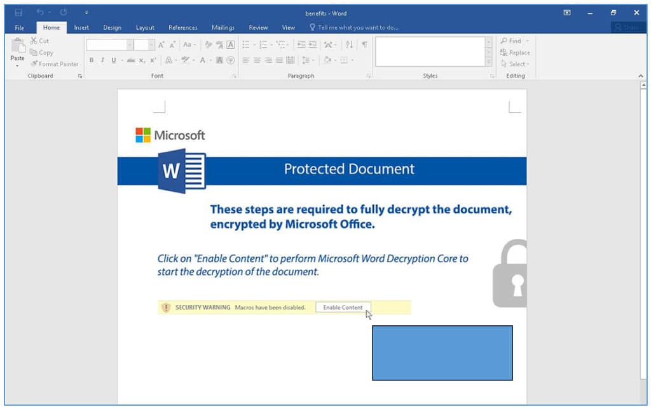Click the Enclose Characters icon

230,60
